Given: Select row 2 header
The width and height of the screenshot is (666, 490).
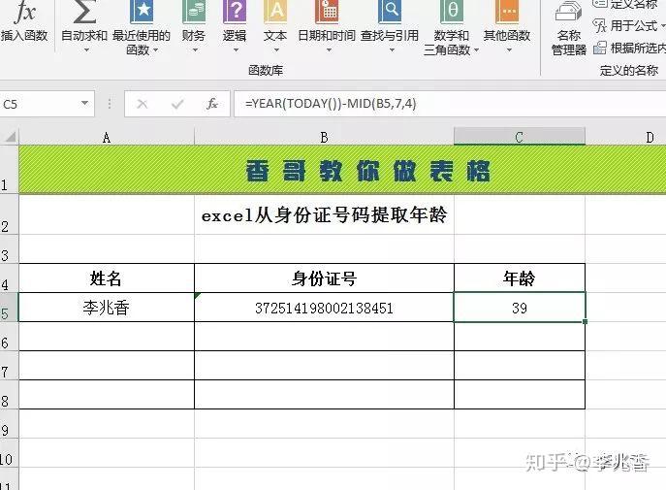Looking at the screenshot, I should [x=9, y=215].
